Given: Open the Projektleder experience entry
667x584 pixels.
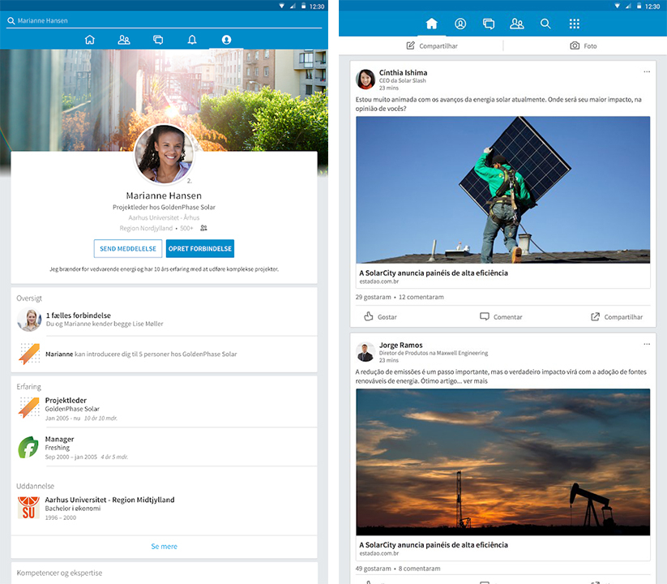Looking at the screenshot, I should click(164, 409).
